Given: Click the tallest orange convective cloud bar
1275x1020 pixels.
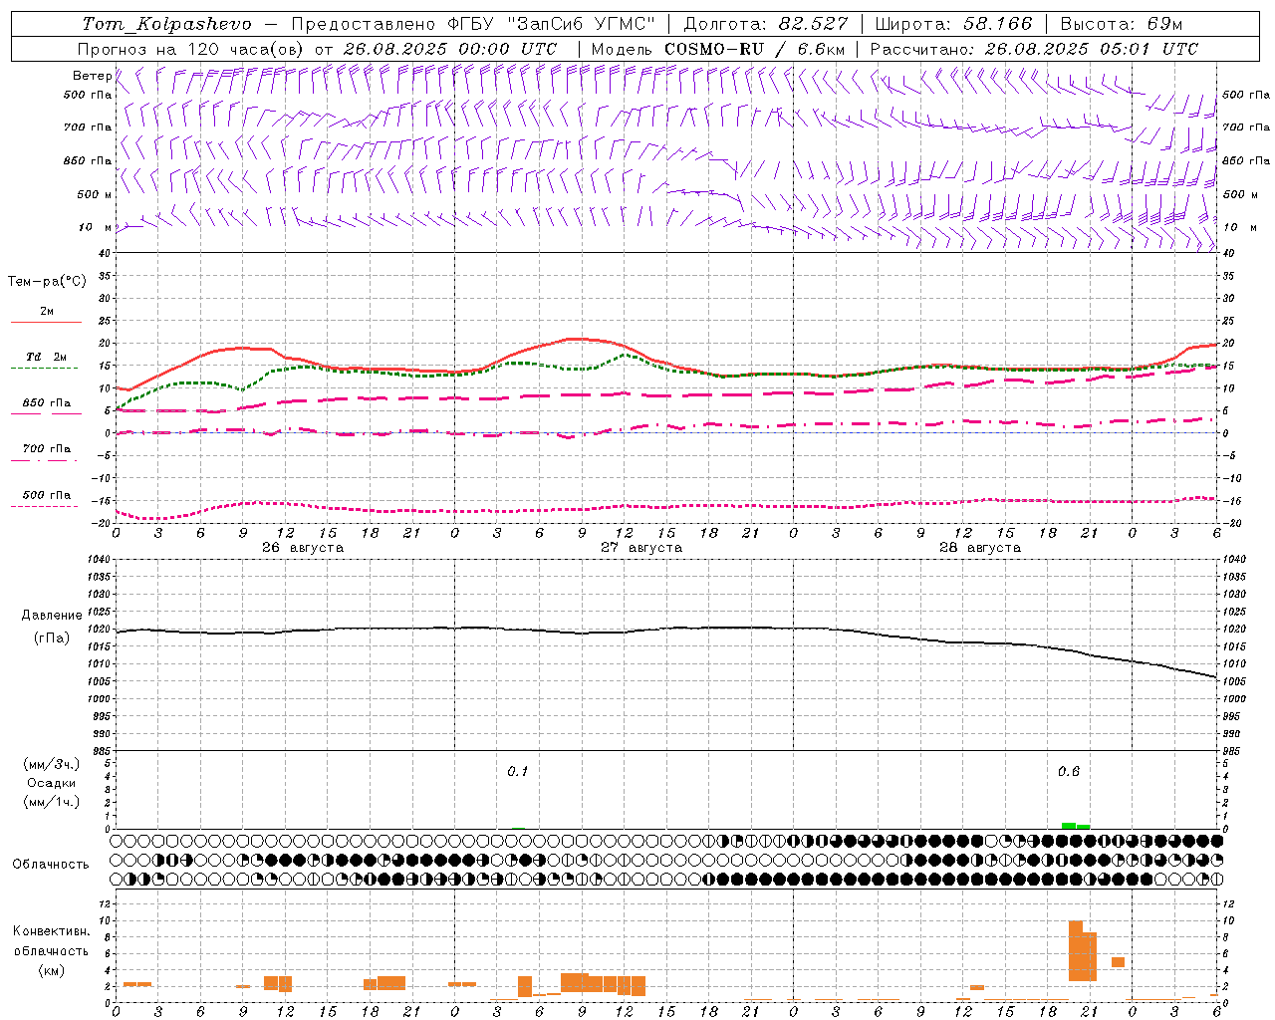Looking at the screenshot, I should [1076, 951].
